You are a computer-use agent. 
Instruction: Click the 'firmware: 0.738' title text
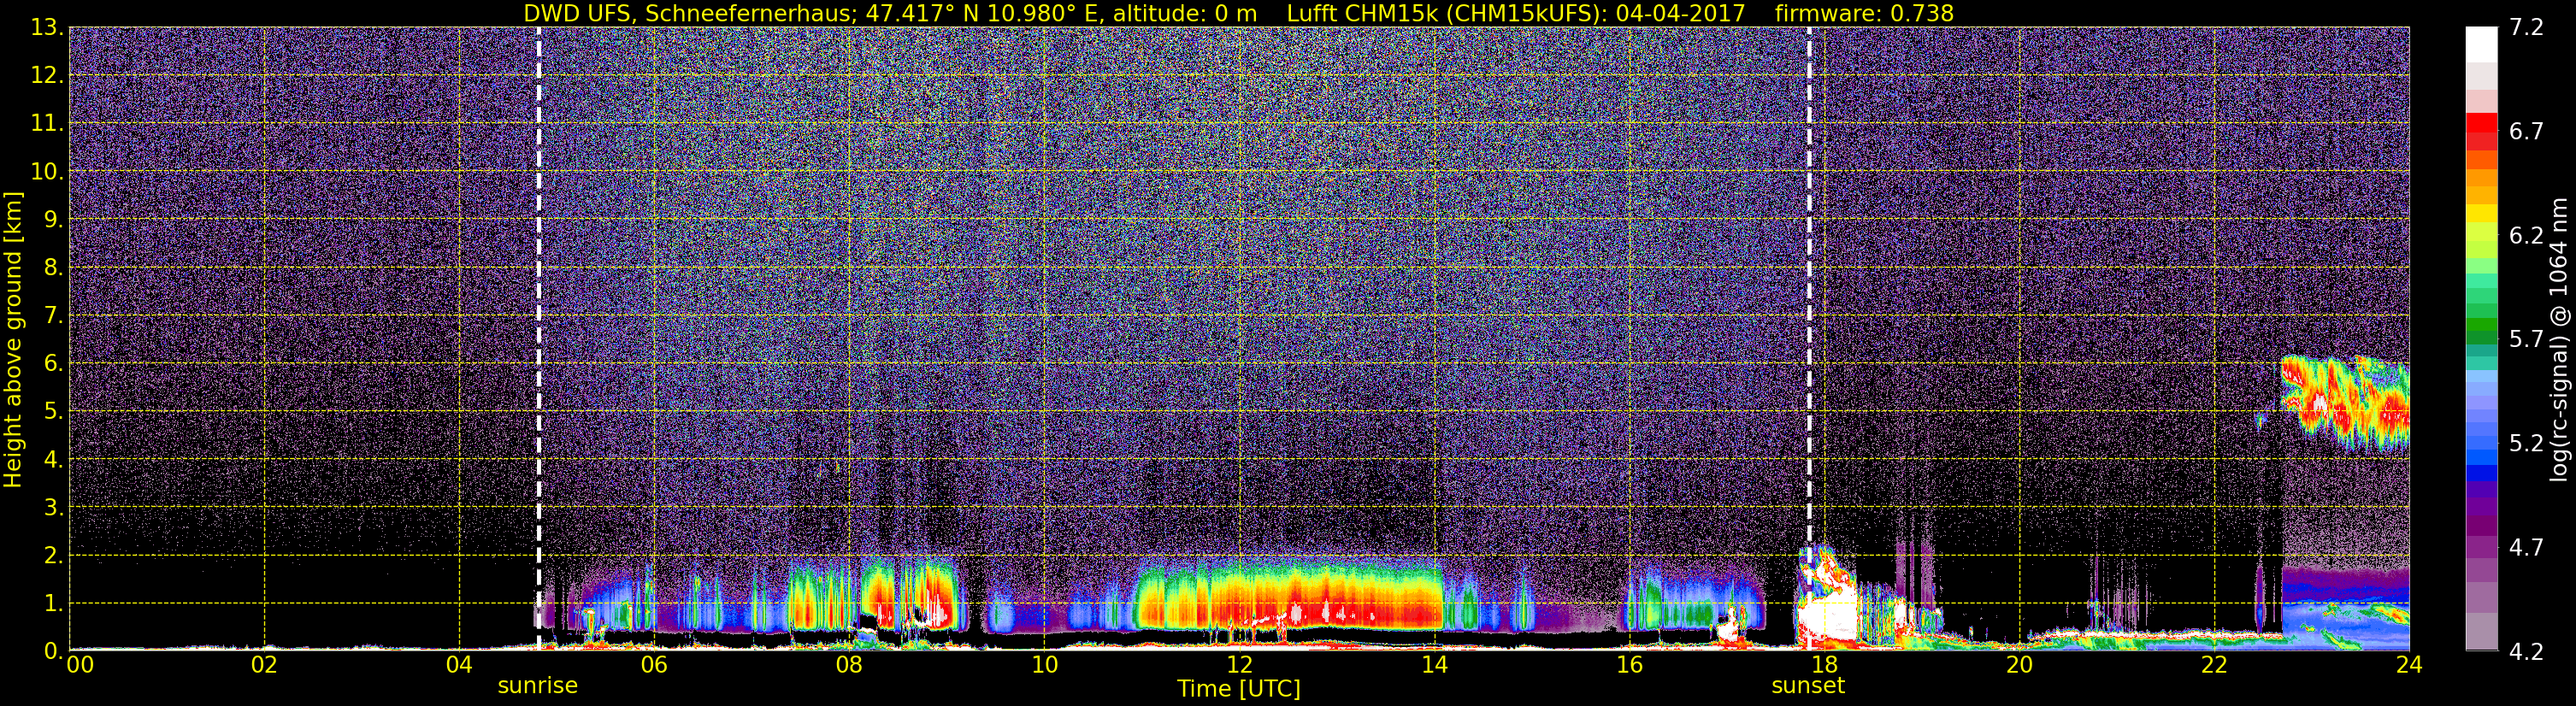[x=1864, y=13]
